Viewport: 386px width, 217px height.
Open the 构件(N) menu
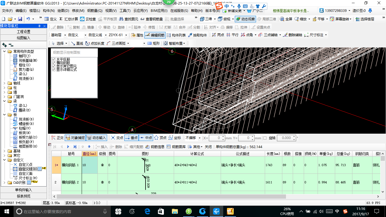(49, 11)
